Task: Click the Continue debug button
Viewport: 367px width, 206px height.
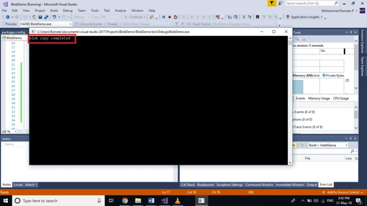Action: pos(135,17)
